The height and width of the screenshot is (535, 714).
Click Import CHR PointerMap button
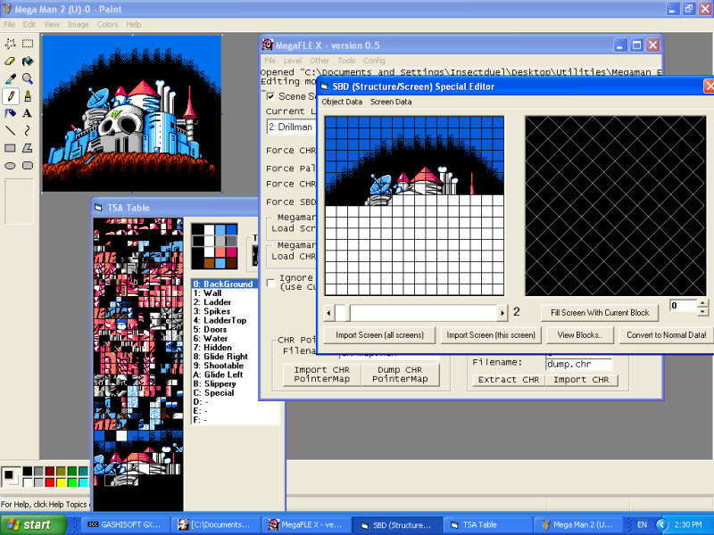coord(322,374)
